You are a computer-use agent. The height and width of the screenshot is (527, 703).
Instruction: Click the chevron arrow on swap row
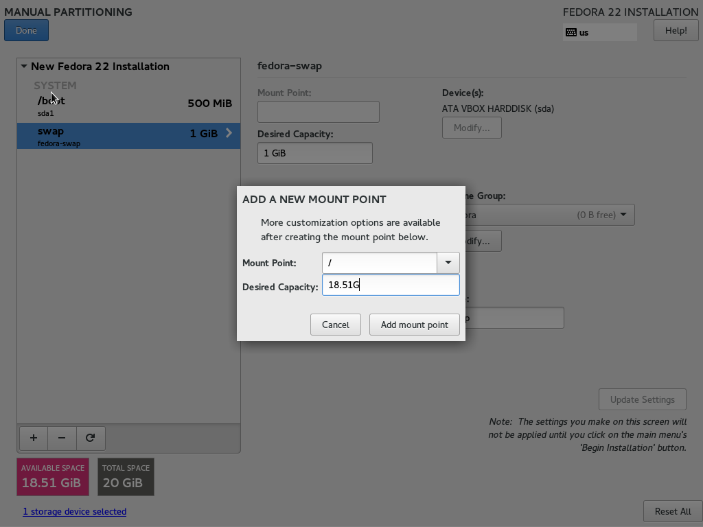[x=229, y=133]
